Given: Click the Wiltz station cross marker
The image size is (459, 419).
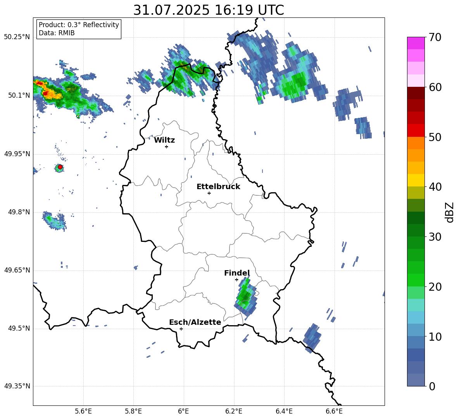Looking at the screenshot, I should click(167, 147).
